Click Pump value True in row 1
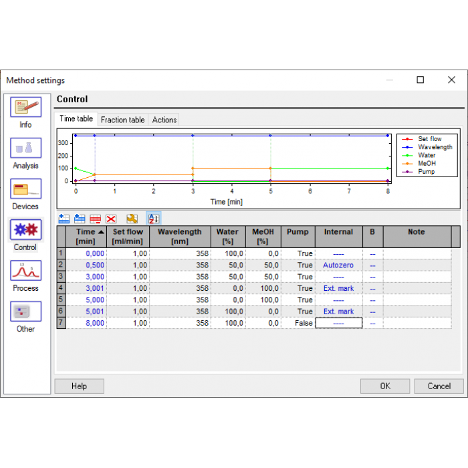Image resolution: width=468 pixels, height=468 pixels. coord(298,254)
